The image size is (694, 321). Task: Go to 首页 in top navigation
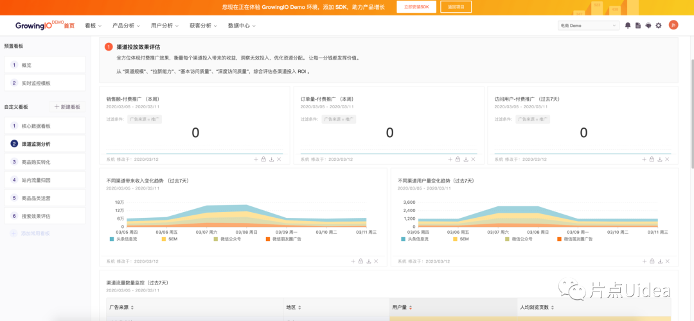[69, 26]
